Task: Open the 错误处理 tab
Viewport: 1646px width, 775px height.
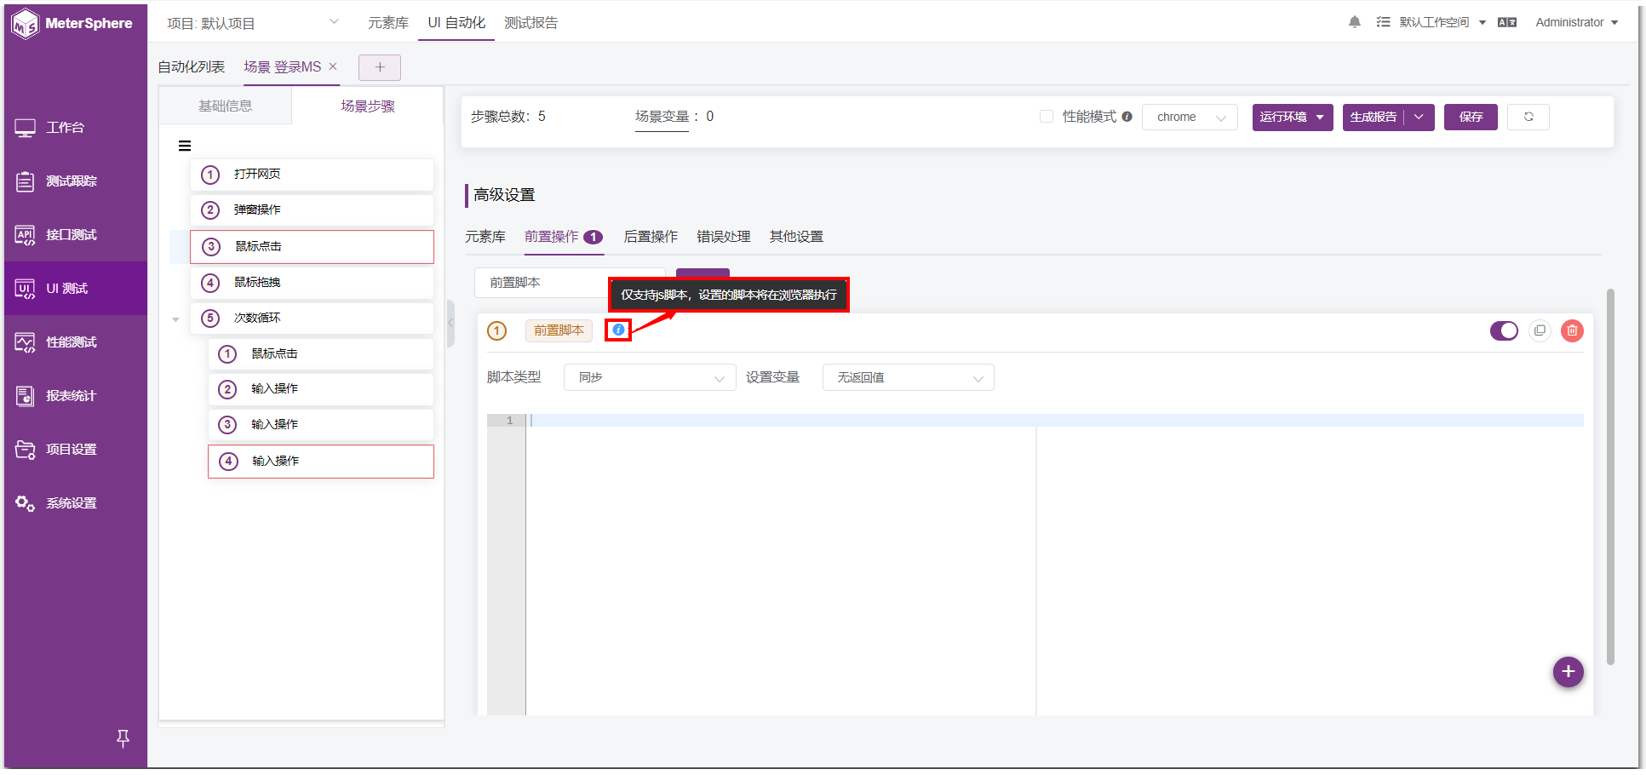Action: [724, 237]
